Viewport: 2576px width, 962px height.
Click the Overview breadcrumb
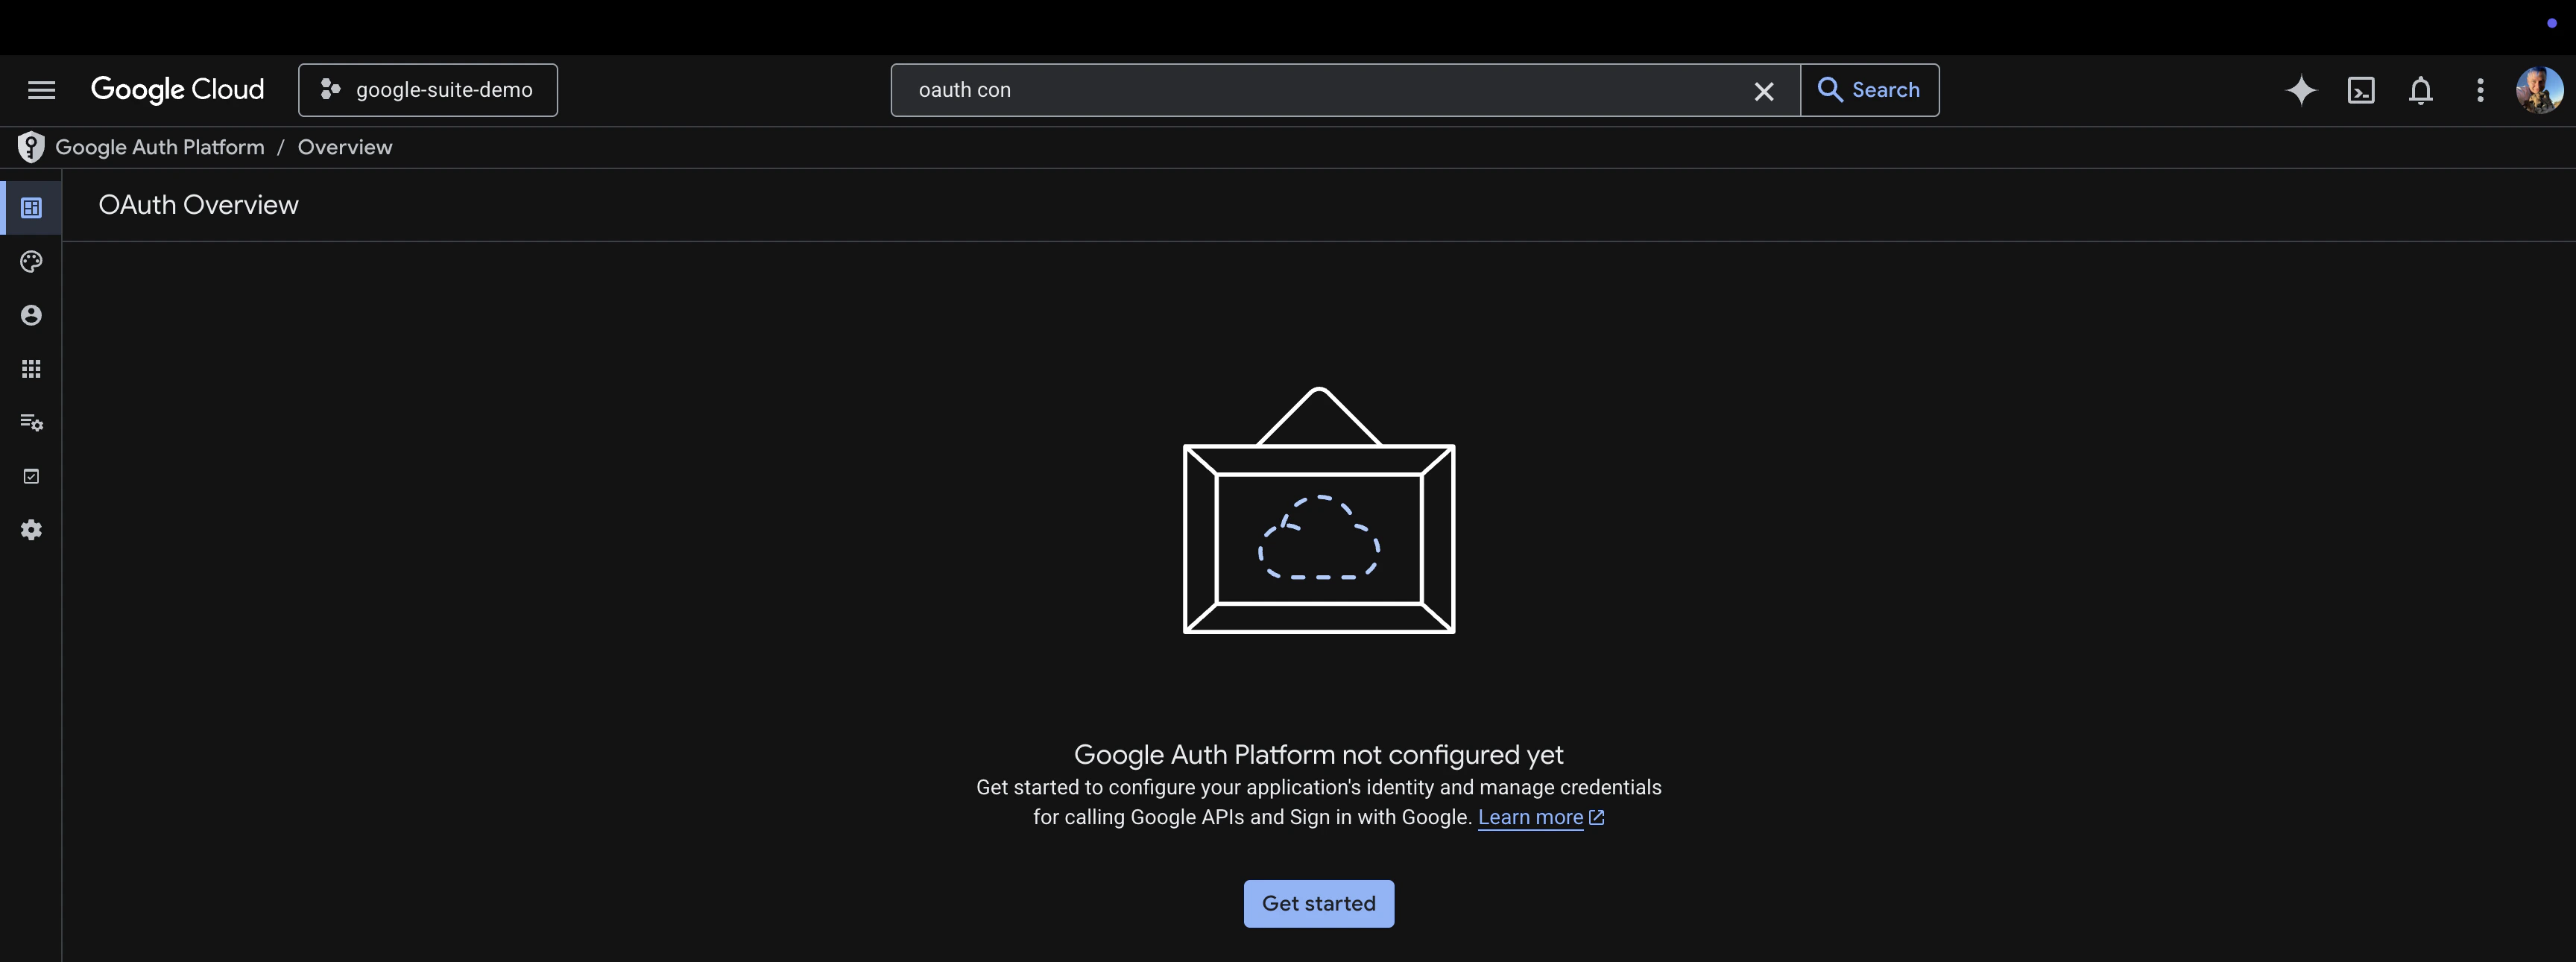pyautogui.click(x=345, y=147)
